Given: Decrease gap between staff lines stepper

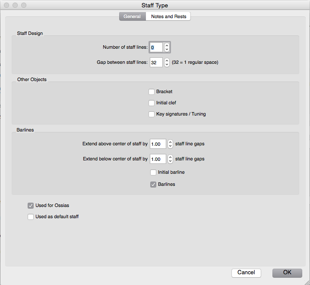Looking at the screenshot, I should (x=167, y=65).
